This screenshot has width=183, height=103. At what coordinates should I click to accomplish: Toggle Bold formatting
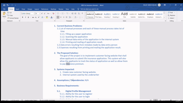[x=23, y=17]
